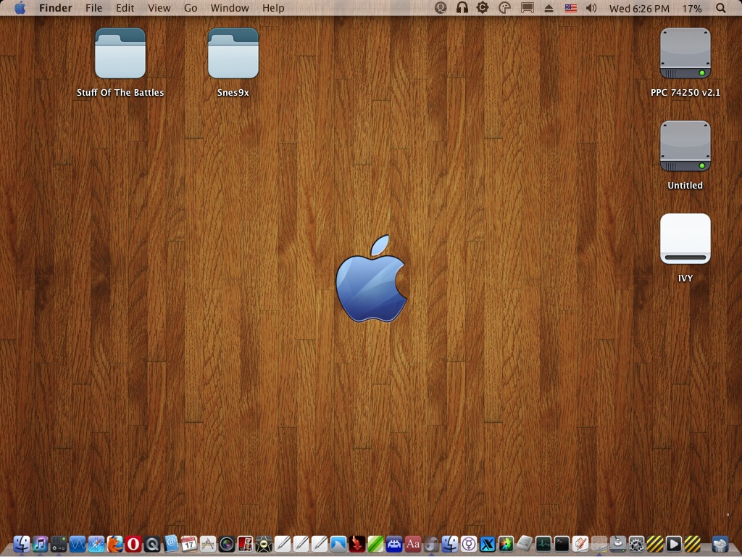Open the gray music note app in Dock

click(x=431, y=544)
